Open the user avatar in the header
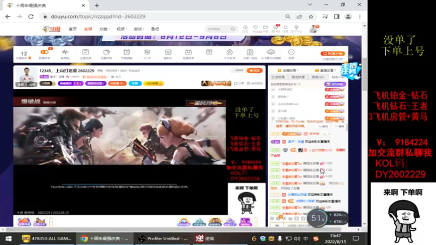This screenshot has width=436, height=245. [x=314, y=29]
